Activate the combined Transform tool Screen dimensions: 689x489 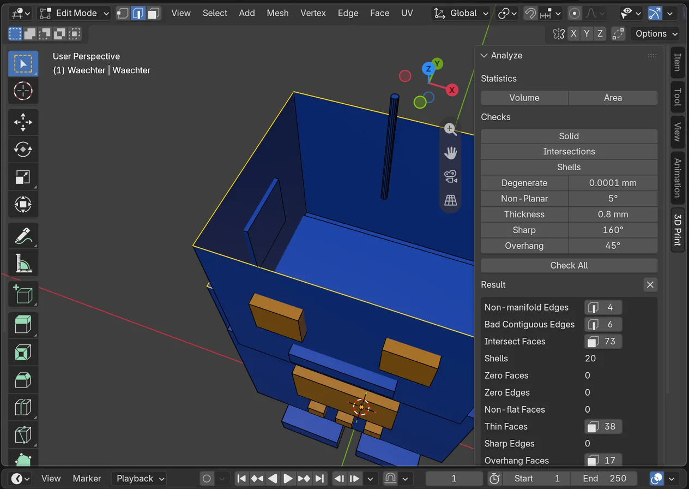coord(23,205)
